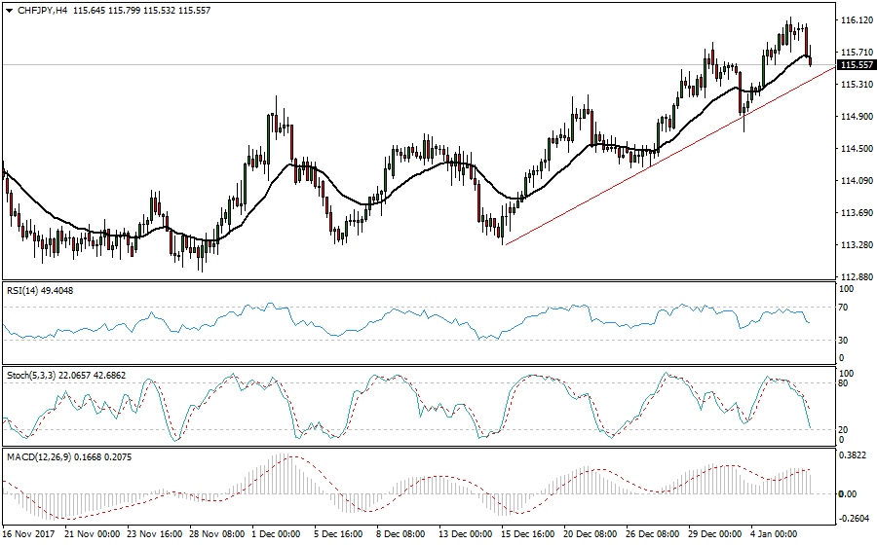Image resolution: width=877 pixels, height=545 pixels.
Task: Click the 26 Dec 08:00 time label
Action: 653,534
